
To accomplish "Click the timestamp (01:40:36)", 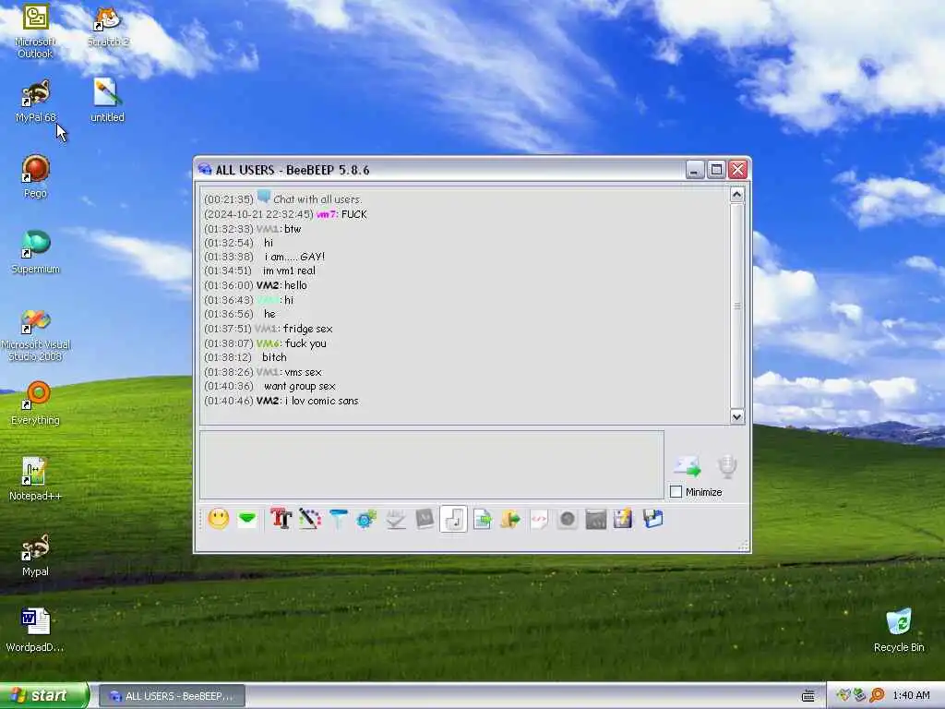I will pyautogui.click(x=229, y=387).
